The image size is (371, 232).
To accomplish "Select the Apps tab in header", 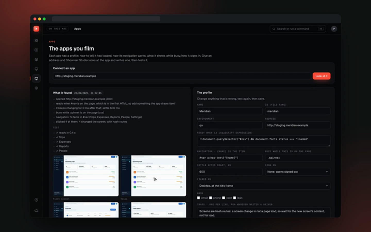I will [x=78, y=29].
